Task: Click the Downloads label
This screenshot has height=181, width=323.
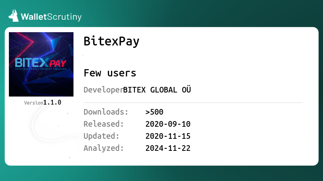Action: click(106, 112)
